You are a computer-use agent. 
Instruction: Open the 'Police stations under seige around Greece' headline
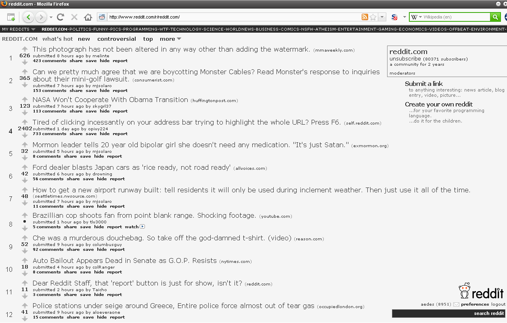click(174, 306)
